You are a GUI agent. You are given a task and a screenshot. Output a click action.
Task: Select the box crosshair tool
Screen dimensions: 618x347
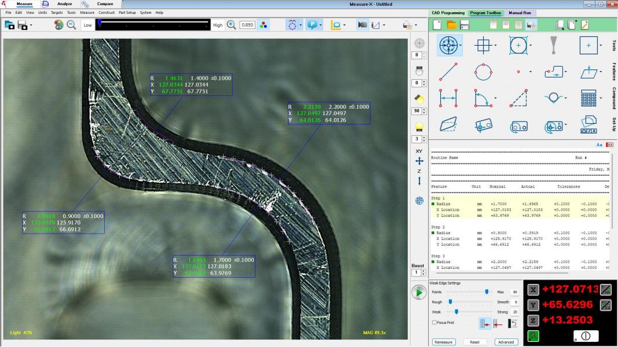pos(483,45)
